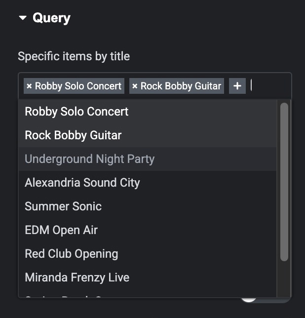Pick EDM Open Air from the list
Screen dimensions: 305x318
(x=61, y=230)
